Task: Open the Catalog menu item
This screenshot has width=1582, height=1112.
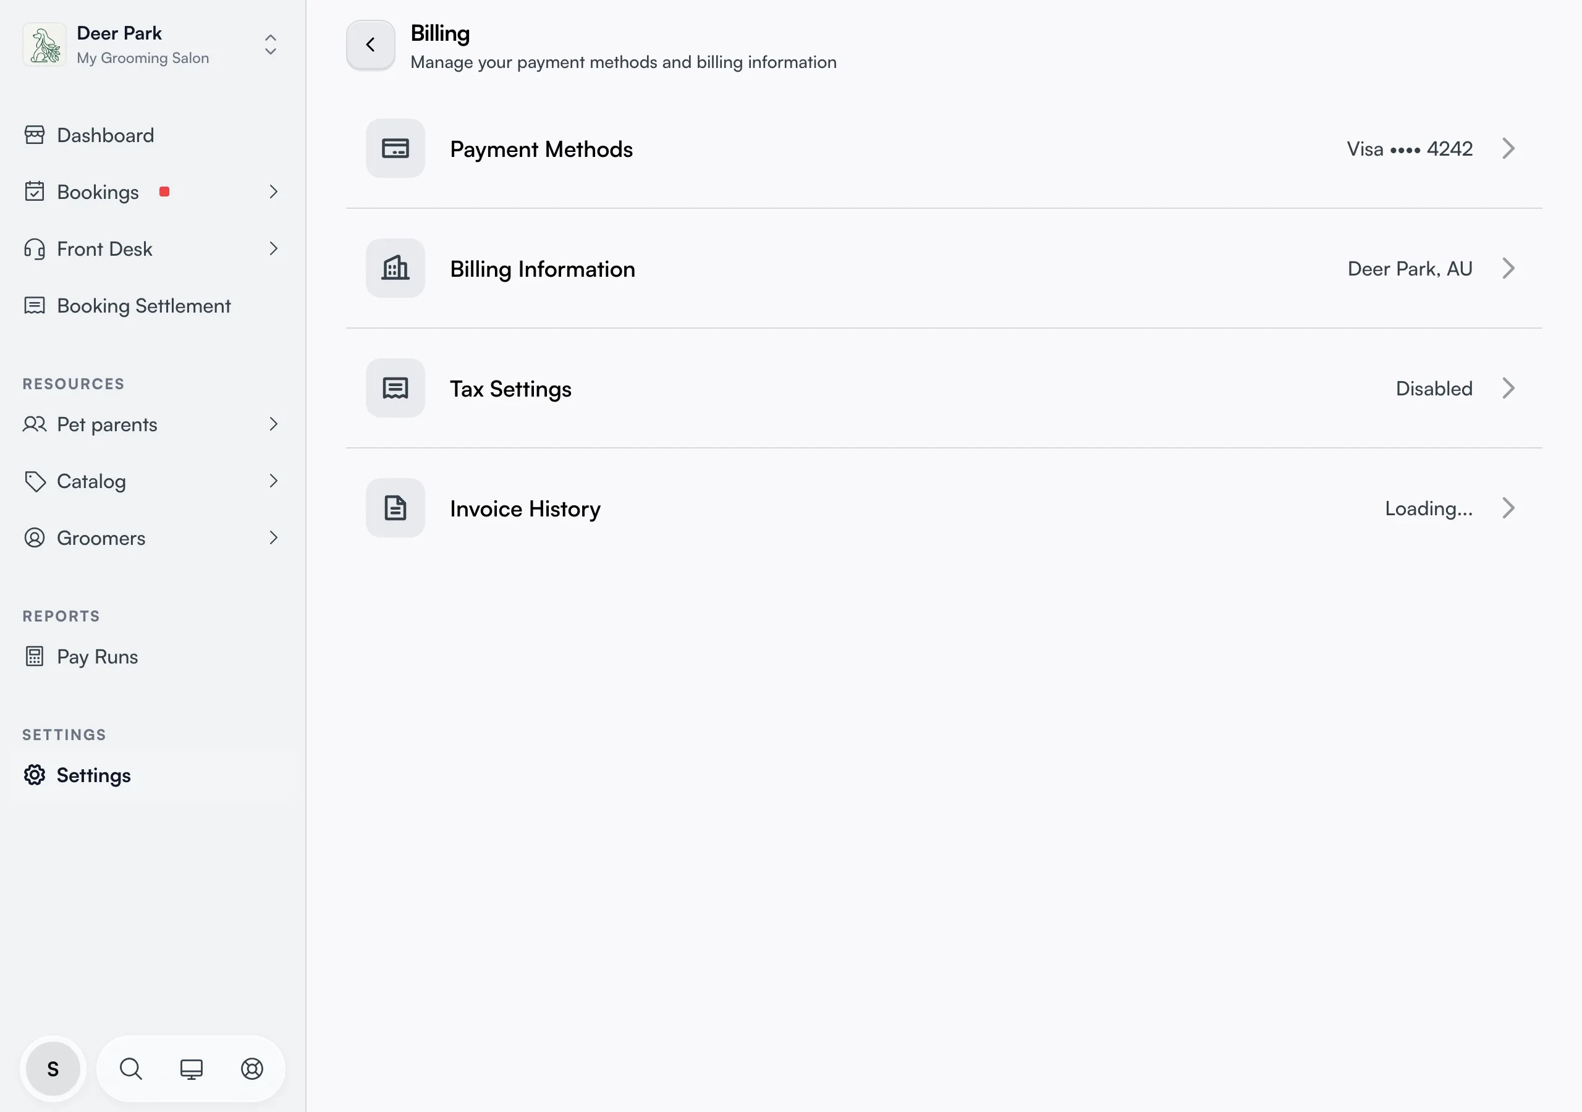Action: pyautogui.click(x=152, y=481)
